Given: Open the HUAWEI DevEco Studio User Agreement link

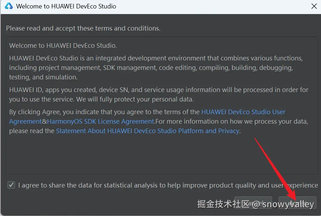Looking at the screenshot, I should coord(147,117).
